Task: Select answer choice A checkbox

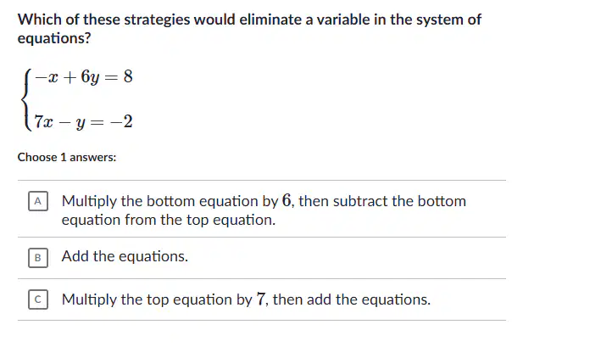Action: (x=38, y=201)
